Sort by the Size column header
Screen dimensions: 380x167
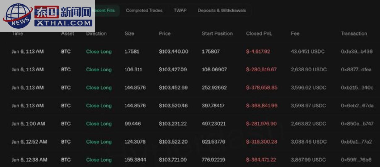[x=129, y=34]
